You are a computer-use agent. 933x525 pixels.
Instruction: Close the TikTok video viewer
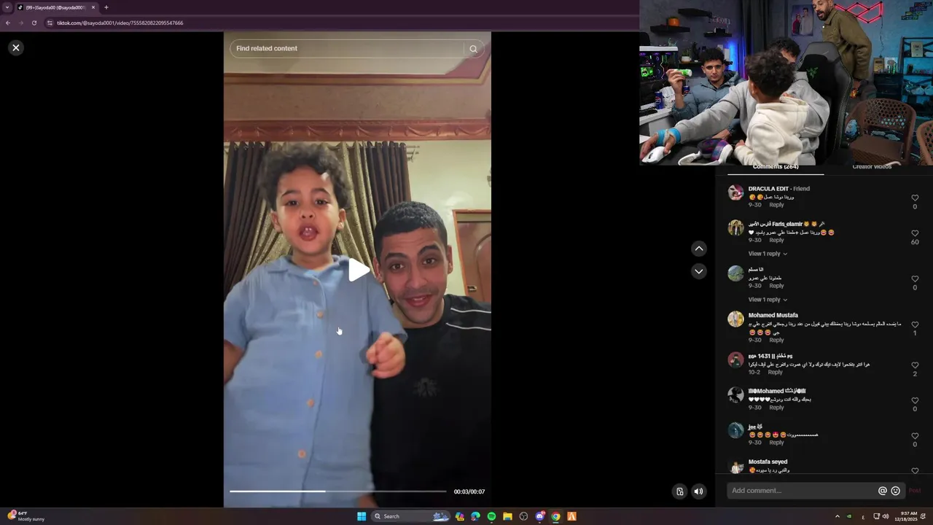tap(16, 47)
